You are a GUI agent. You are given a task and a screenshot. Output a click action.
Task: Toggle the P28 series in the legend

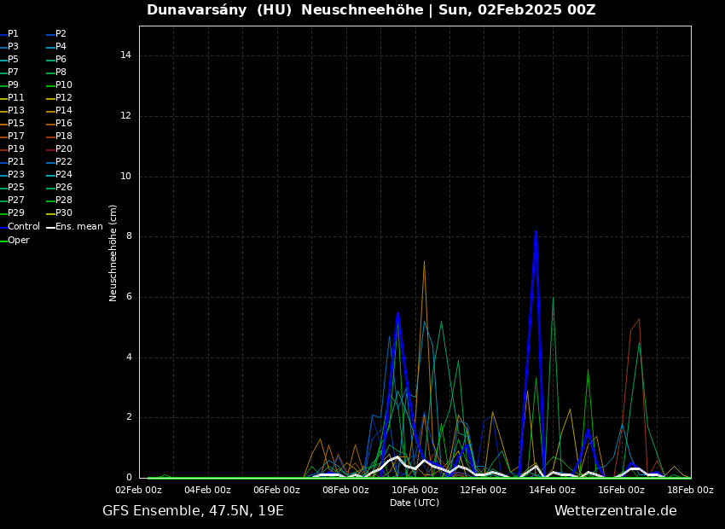point(63,201)
